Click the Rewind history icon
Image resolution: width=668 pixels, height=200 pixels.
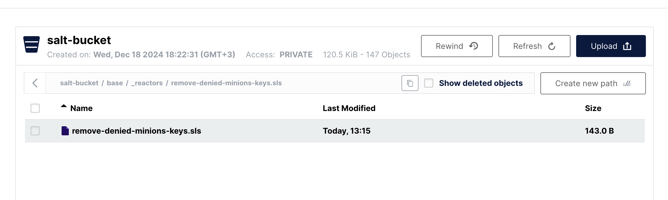(x=473, y=46)
